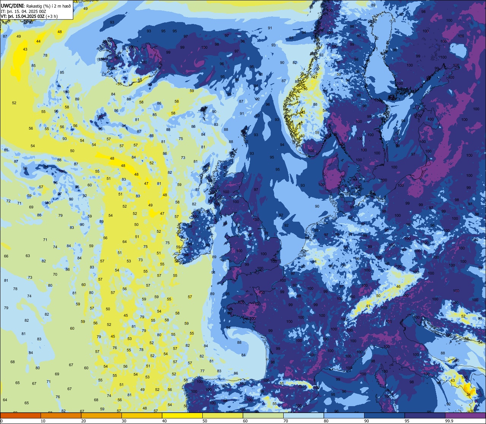Click the 20–30 amber legend swatch
The height and width of the screenshot is (424, 486).
click(x=101, y=415)
